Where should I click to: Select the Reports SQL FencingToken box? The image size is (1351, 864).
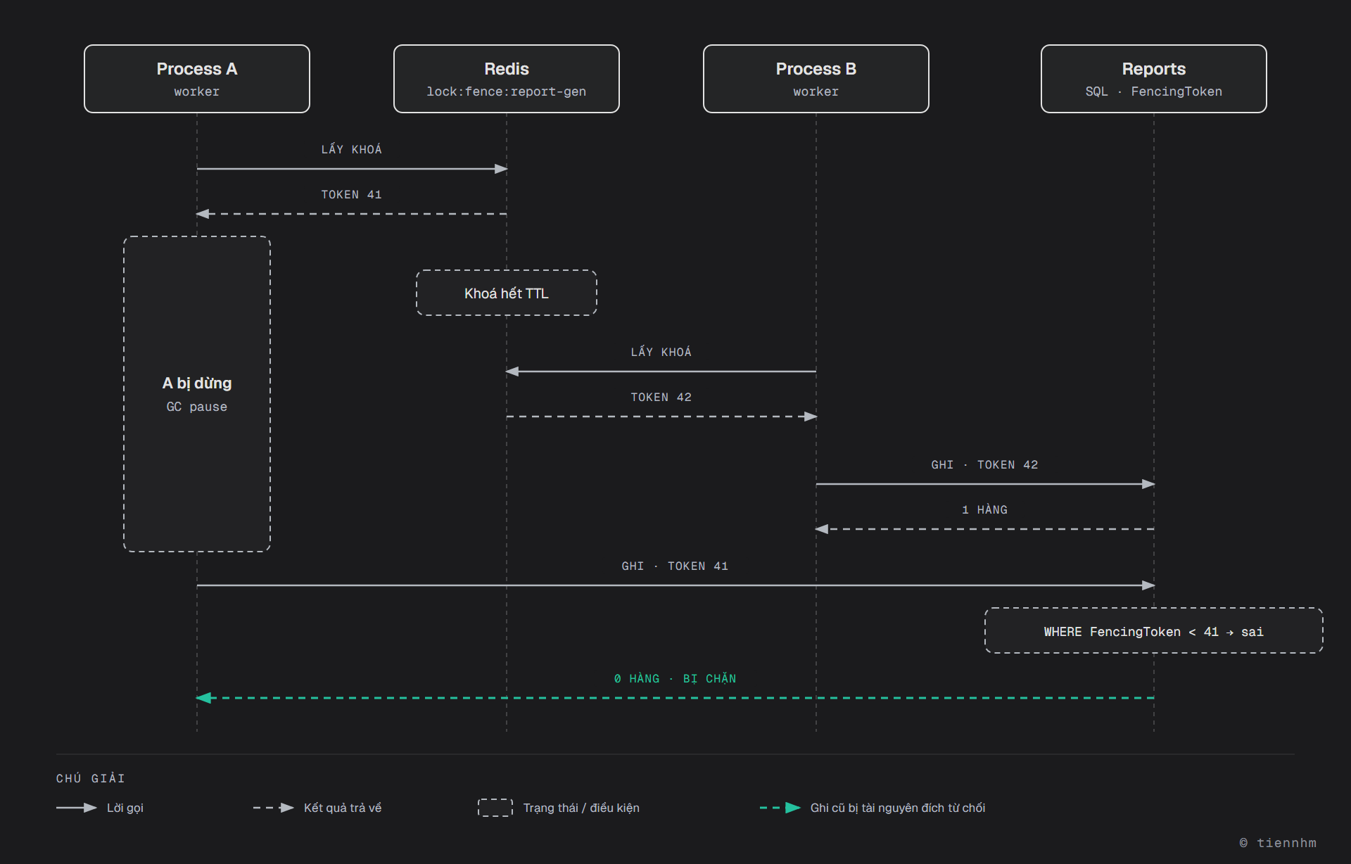coord(1154,79)
